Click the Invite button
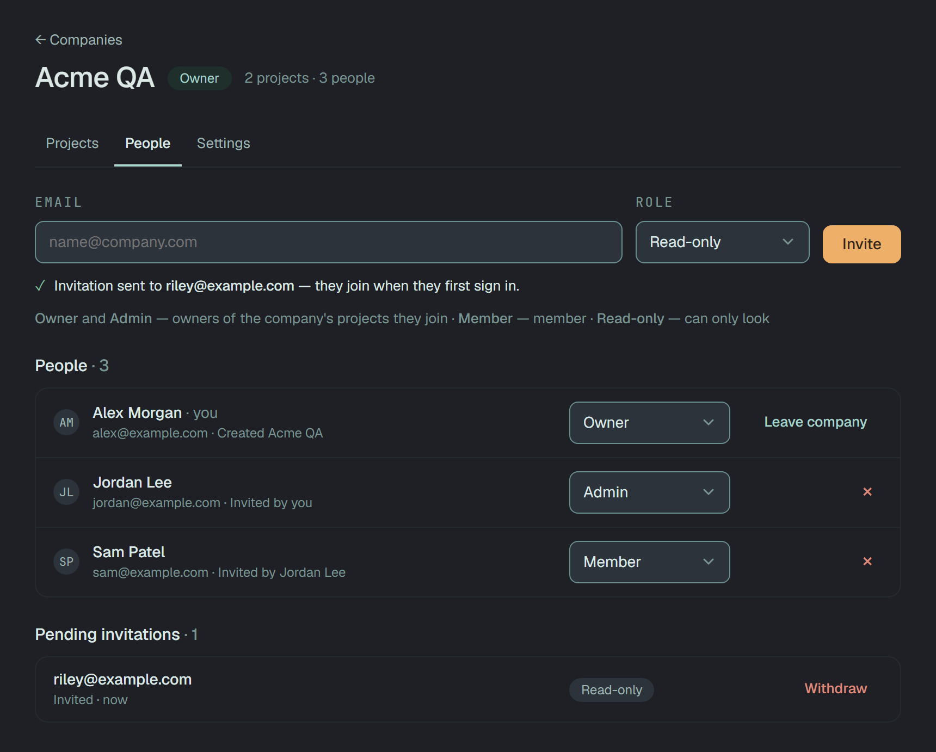This screenshot has width=936, height=752. pyautogui.click(x=861, y=244)
